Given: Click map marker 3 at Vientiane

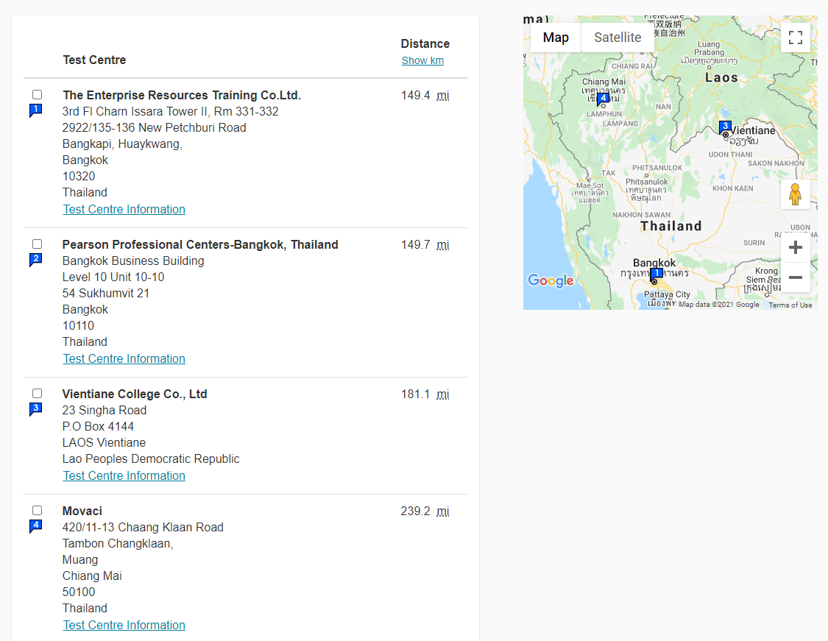Looking at the screenshot, I should point(725,127).
